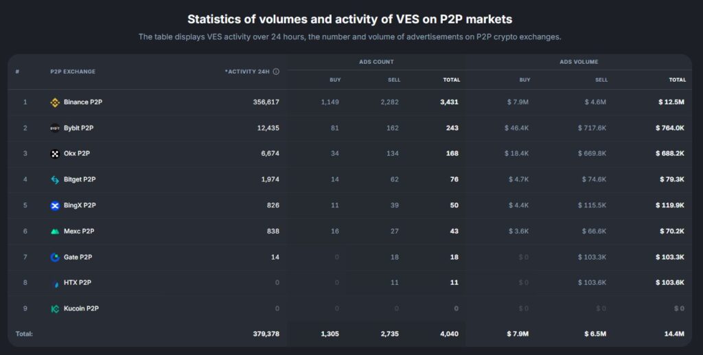Sort by the P2P EXCHANGE column header

pyautogui.click(x=73, y=71)
